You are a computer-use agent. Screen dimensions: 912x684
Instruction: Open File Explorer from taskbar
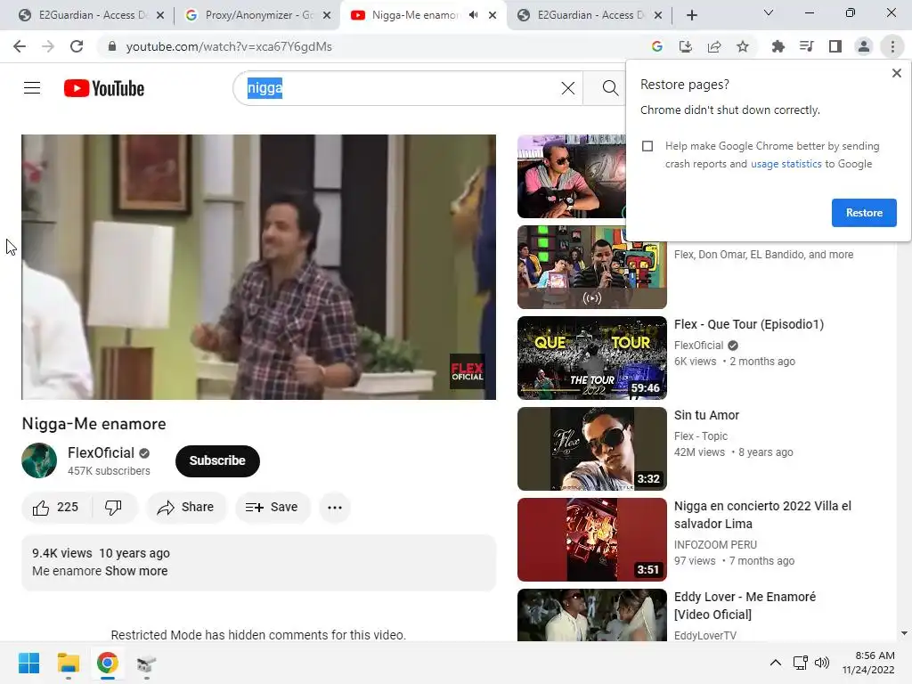(x=68, y=663)
